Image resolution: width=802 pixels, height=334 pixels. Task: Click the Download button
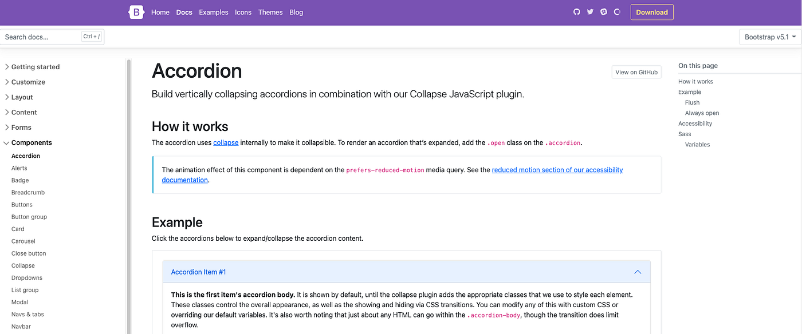651,11
